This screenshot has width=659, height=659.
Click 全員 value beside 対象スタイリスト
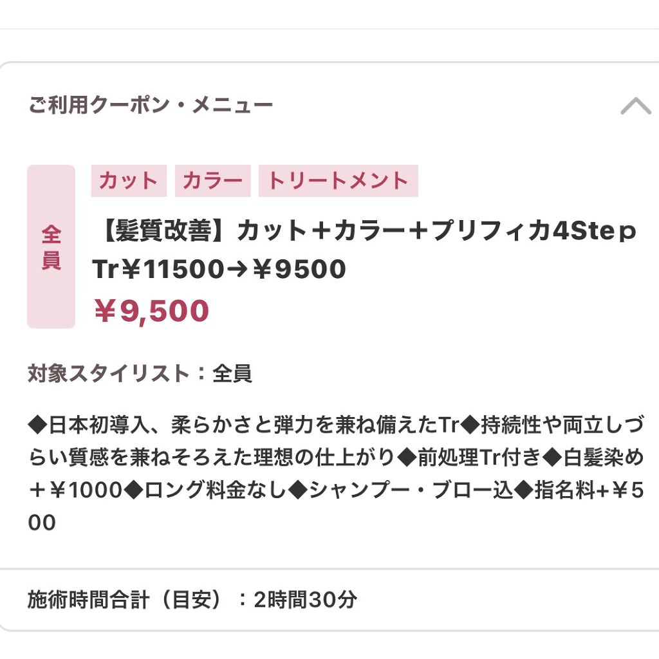[232, 373]
